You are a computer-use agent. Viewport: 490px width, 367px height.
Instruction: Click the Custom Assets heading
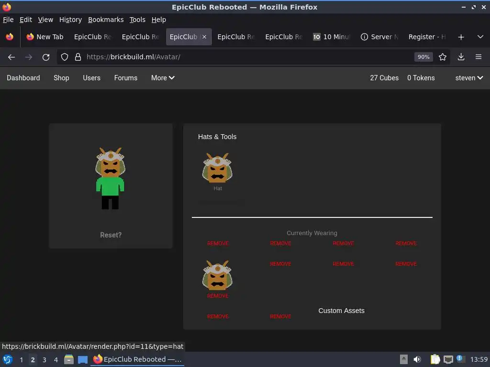coord(341,311)
